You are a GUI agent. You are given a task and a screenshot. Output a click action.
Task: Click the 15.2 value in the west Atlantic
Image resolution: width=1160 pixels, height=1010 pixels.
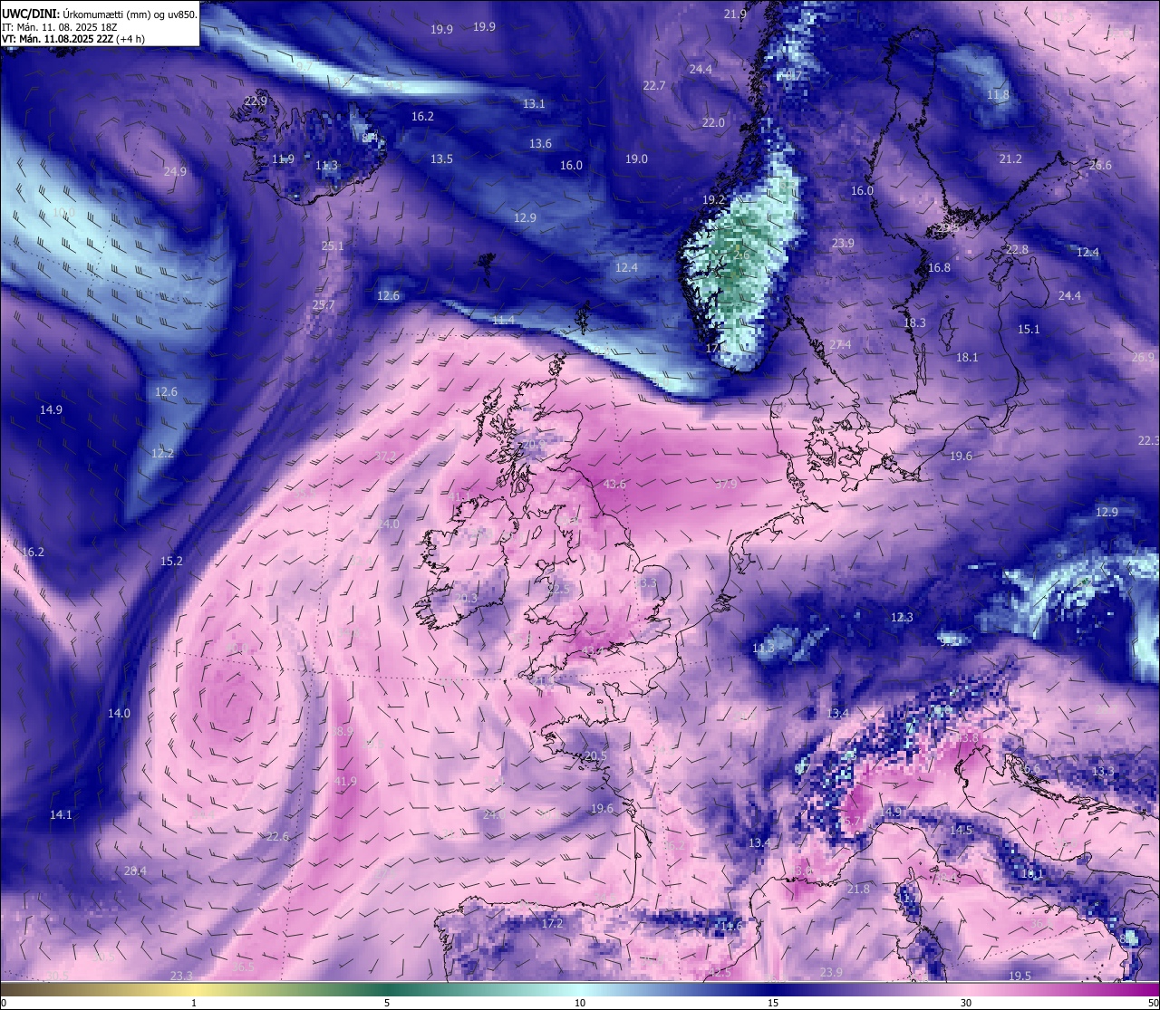click(x=171, y=562)
